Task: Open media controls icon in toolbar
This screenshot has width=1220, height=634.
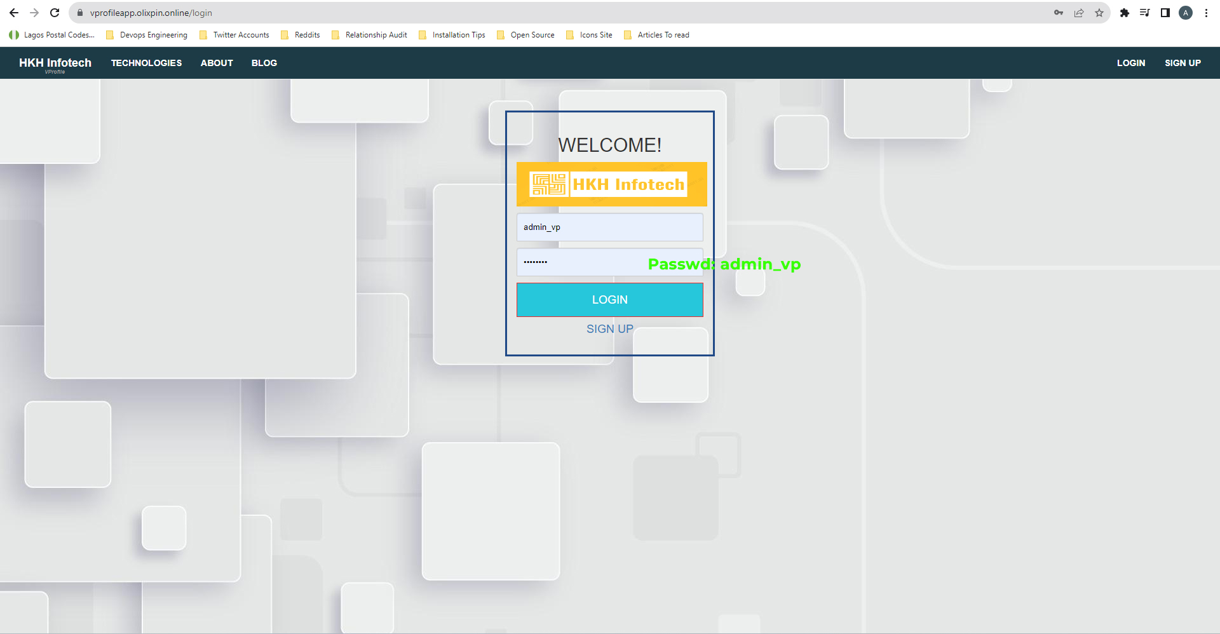Action: pos(1145,13)
